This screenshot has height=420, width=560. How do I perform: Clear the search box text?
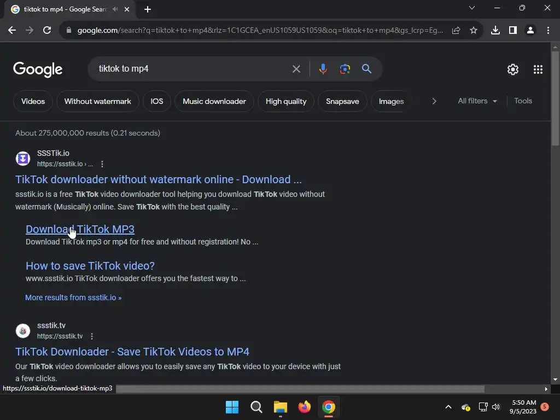[x=296, y=69]
